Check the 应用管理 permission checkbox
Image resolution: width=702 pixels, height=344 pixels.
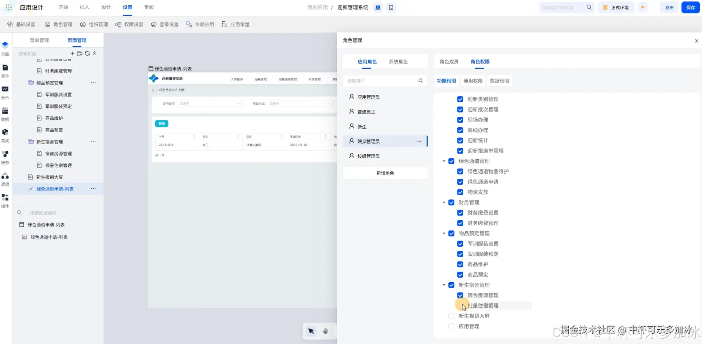coord(450,326)
